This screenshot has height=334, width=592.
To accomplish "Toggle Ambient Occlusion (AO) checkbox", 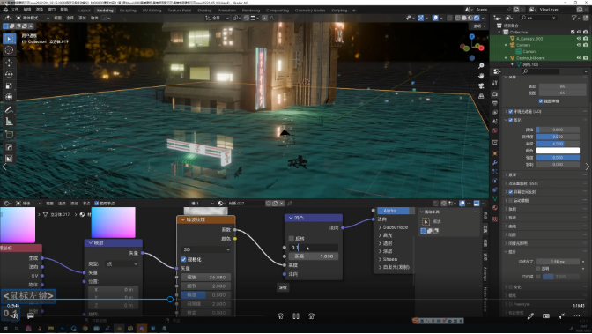I will pos(511,111).
